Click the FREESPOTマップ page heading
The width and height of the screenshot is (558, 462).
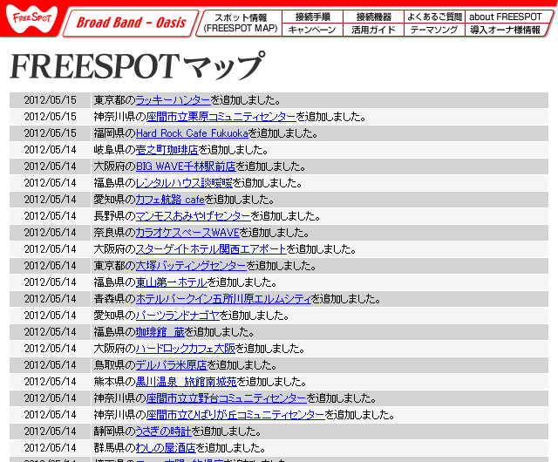138,66
